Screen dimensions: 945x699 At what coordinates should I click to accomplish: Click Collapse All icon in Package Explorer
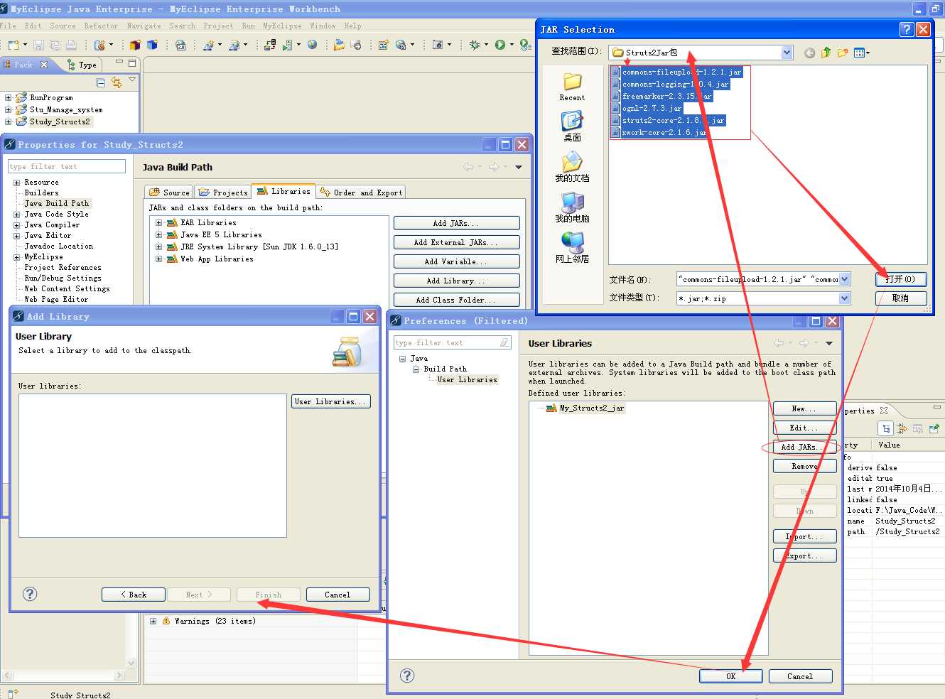click(100, 83)
